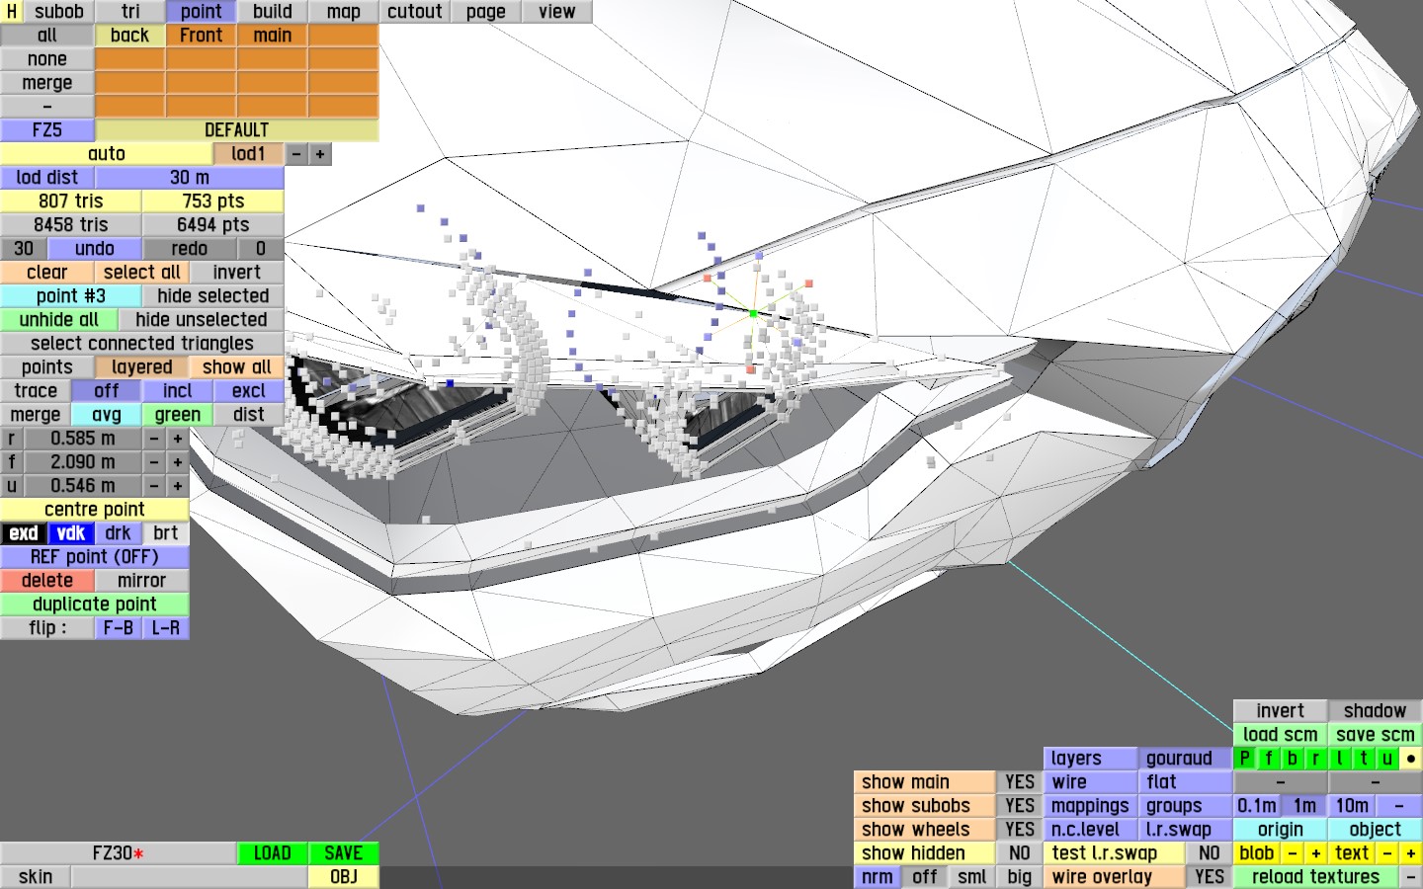The image size is (1423, 889).
Task: Click duplicate point
Action: (95, 605)
